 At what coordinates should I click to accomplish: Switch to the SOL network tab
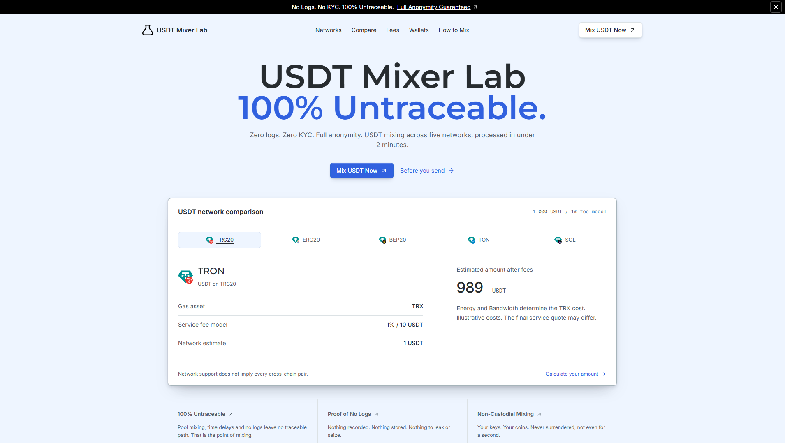565,240
